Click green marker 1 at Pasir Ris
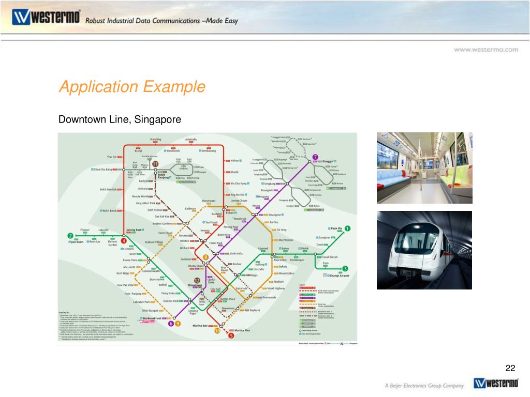The image size is (530, 397). [347, 228]
